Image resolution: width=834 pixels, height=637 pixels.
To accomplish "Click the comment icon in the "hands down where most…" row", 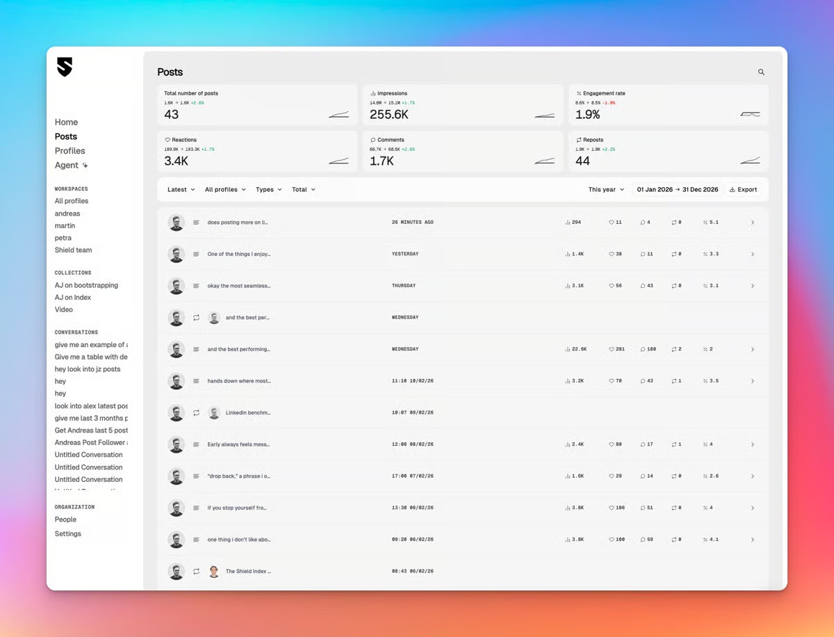I will coord(644,381).
